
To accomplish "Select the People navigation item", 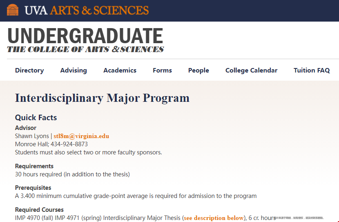I will [198, 70].
